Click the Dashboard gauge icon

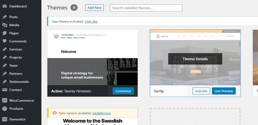pyautogui.click(x=4, y=6)
